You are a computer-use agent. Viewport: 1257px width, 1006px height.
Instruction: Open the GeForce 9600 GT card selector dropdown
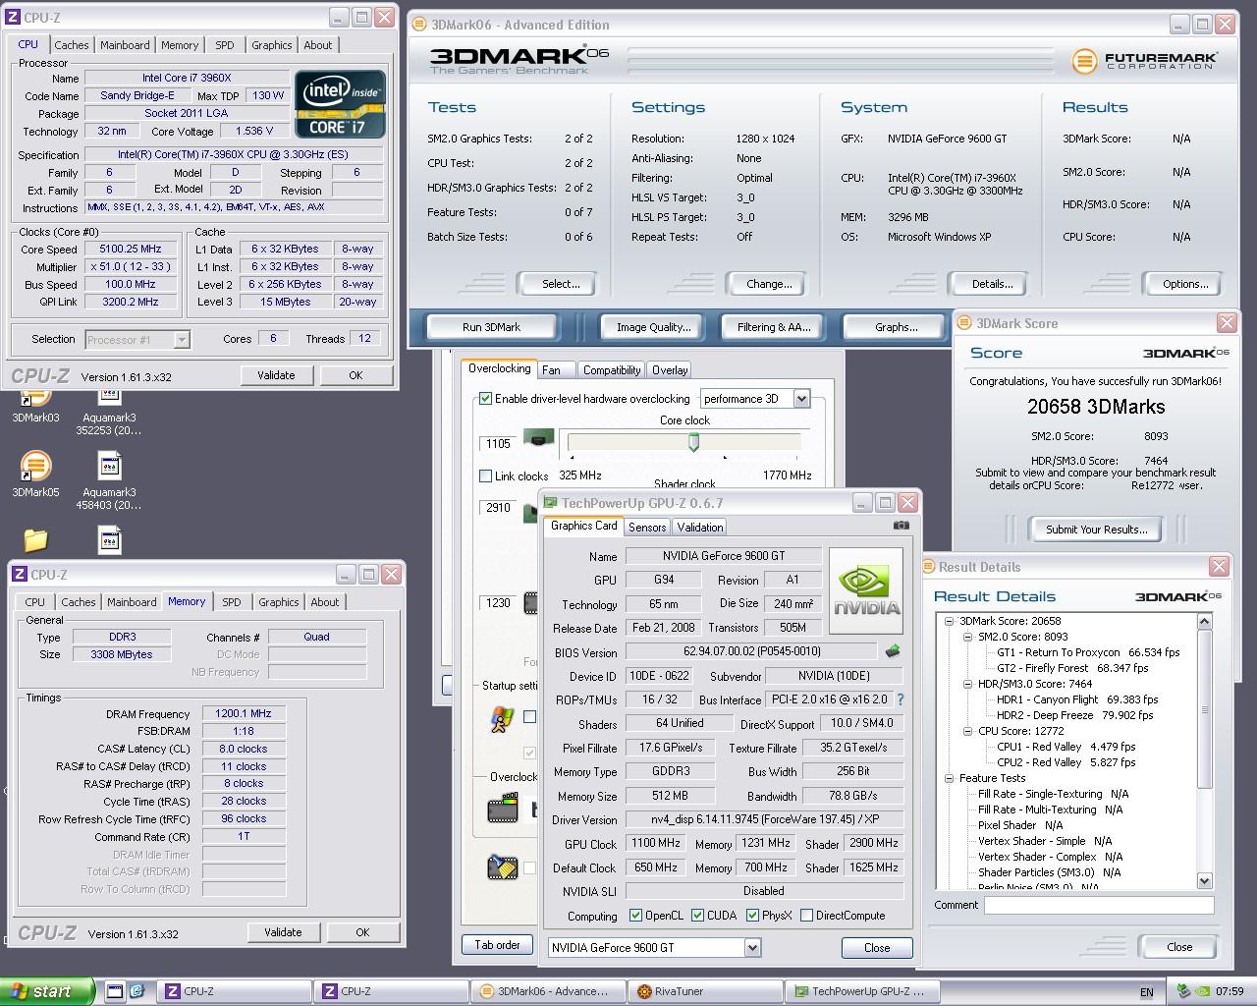pyautogui.click(x=752, y=948)
